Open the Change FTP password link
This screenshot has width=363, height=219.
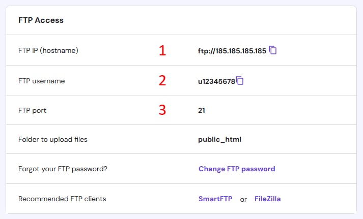coord(237,169)
